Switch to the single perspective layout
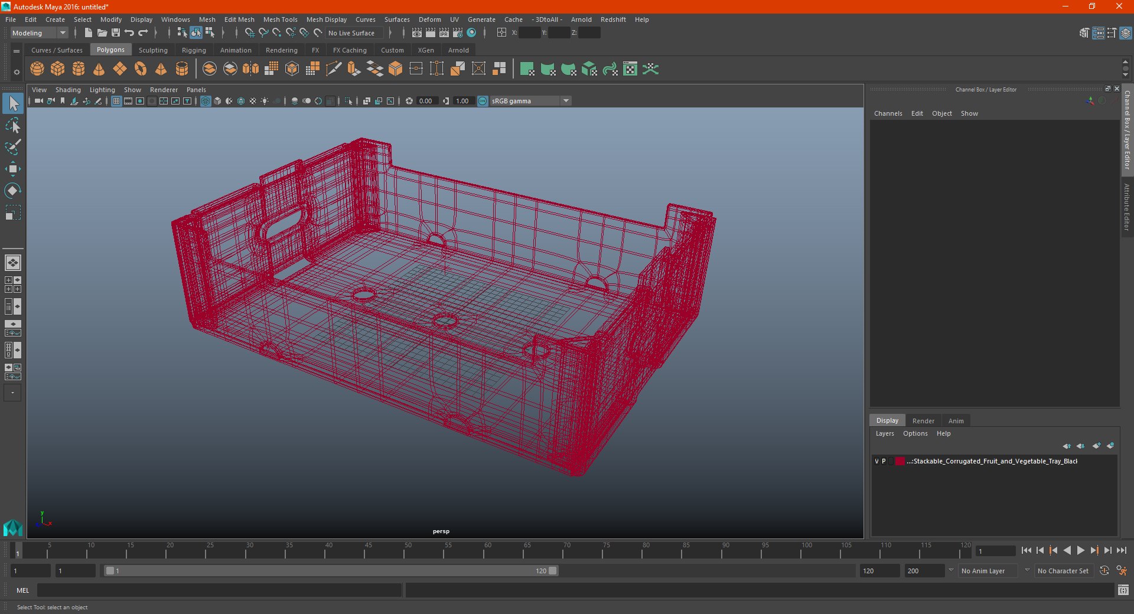1134x614 pixels. [13, 263]
